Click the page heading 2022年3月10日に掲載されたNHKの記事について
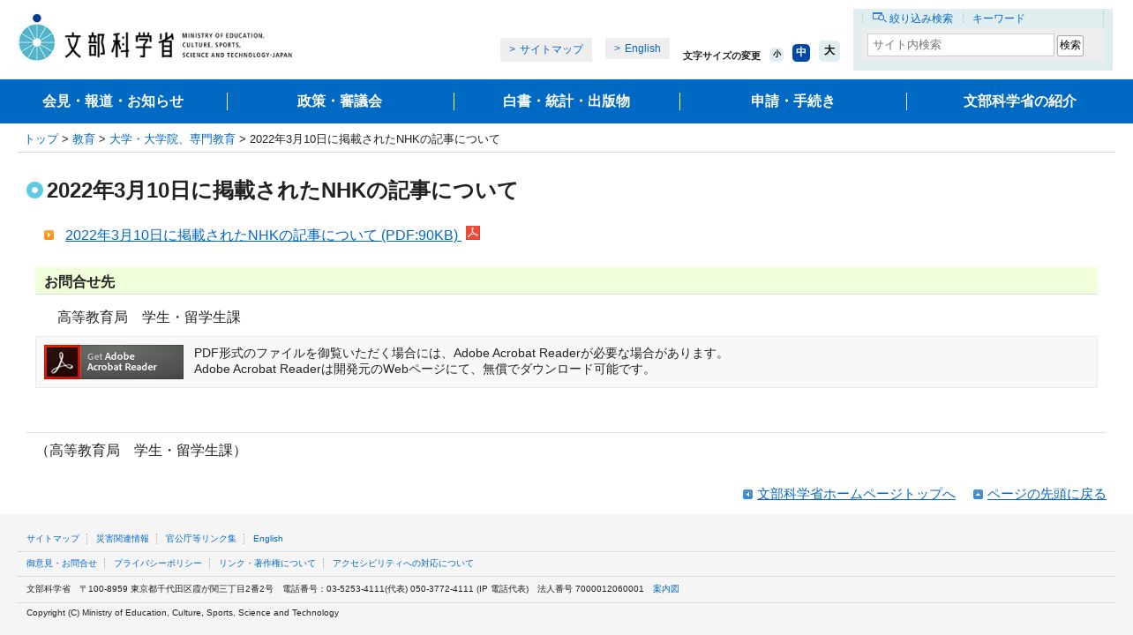The width and height of the screenshot is (1133, 635). tap(281, 190)
